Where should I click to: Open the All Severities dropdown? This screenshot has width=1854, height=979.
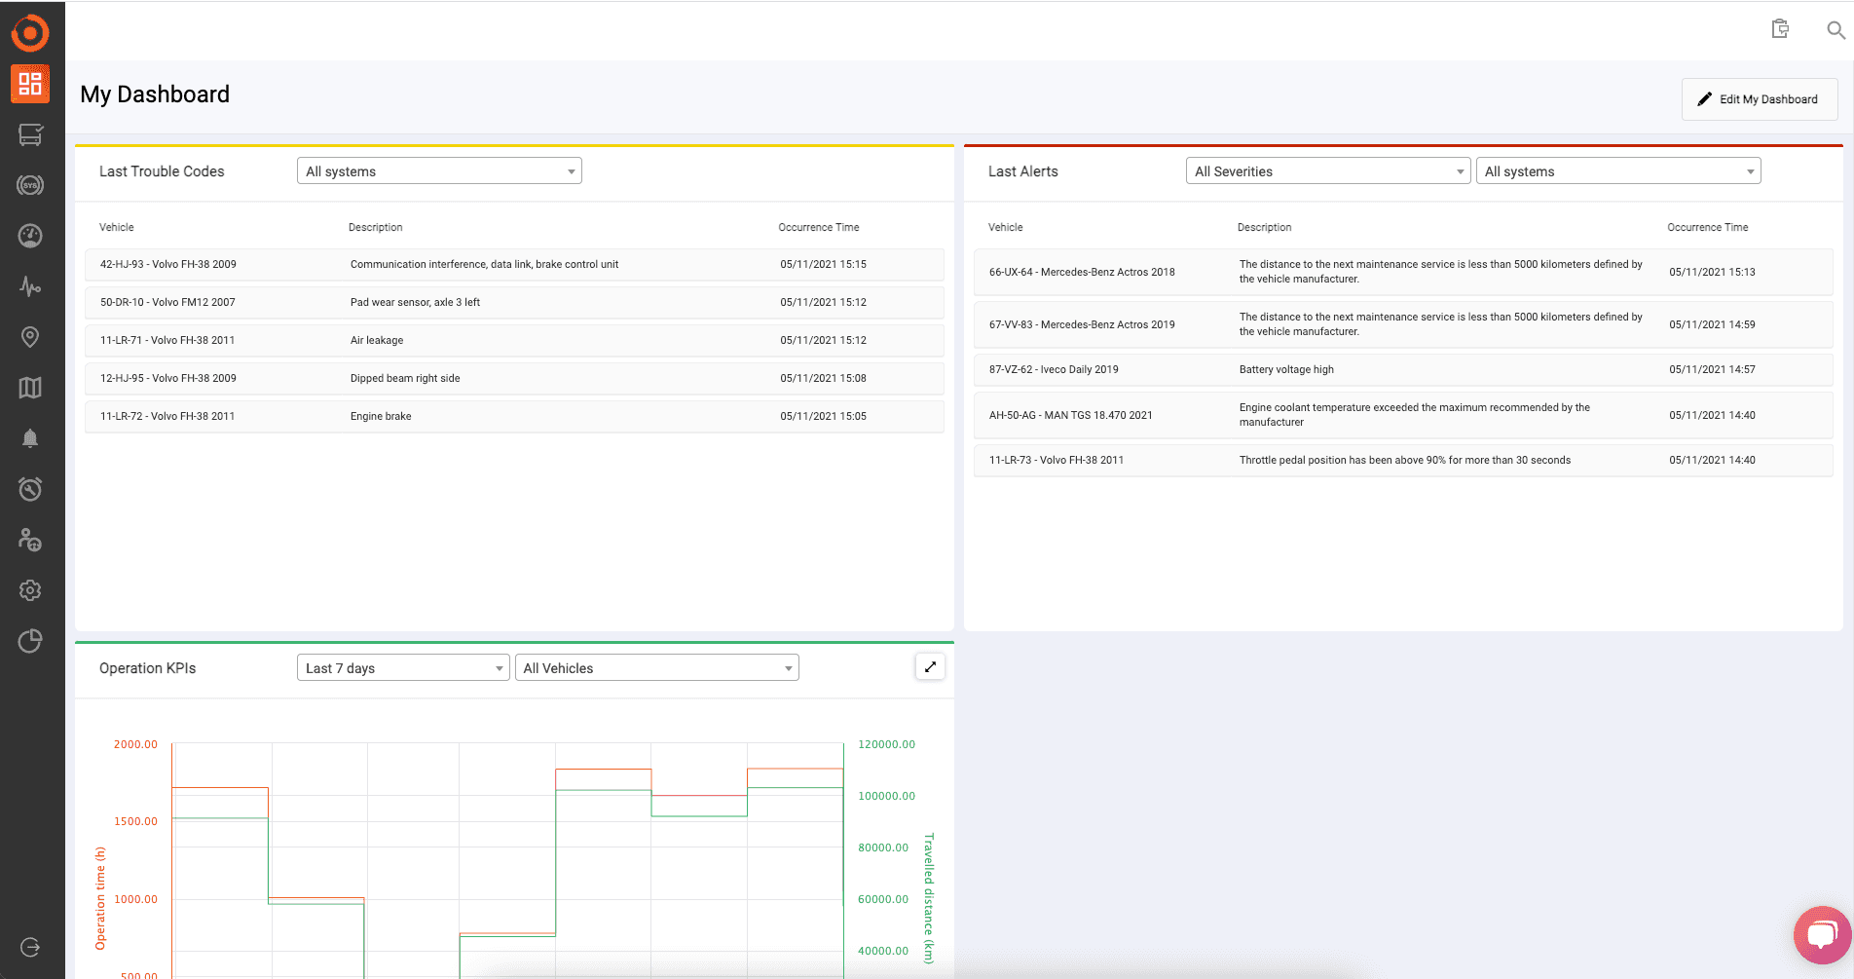pos(1328,171)
